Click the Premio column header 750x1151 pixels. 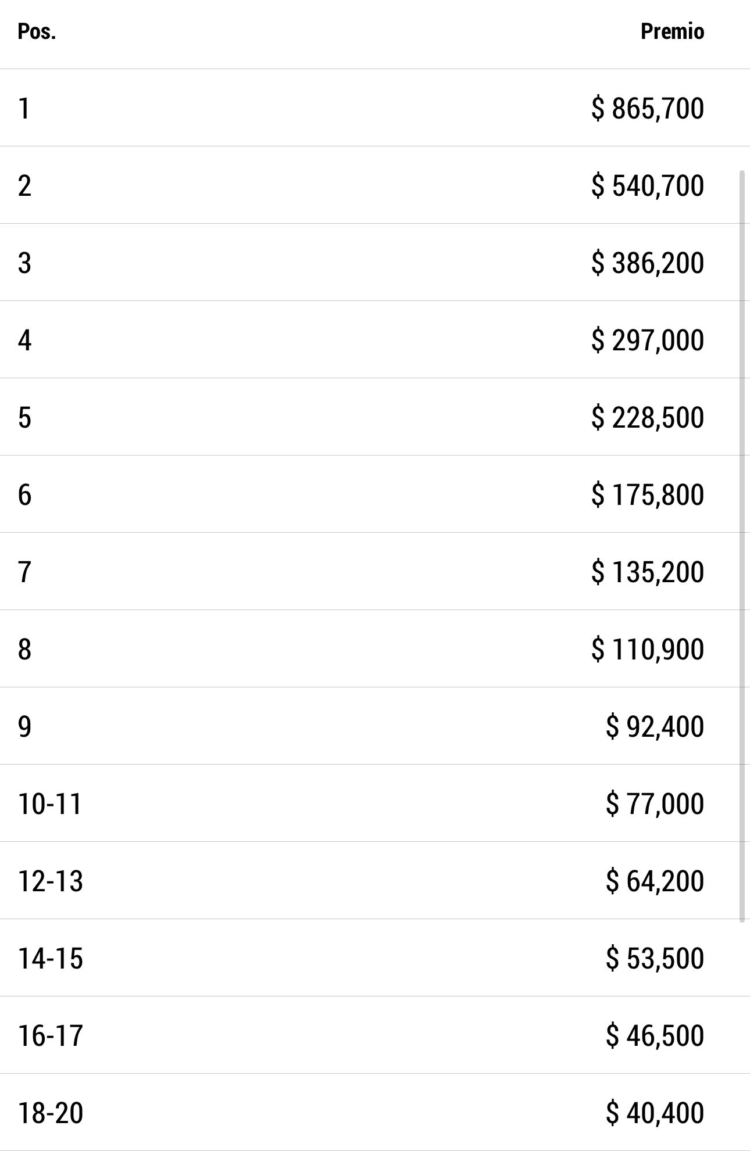672,31
